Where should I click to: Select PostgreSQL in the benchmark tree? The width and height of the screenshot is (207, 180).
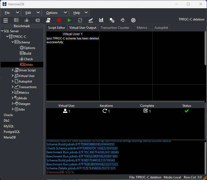(x=12, y=132)
